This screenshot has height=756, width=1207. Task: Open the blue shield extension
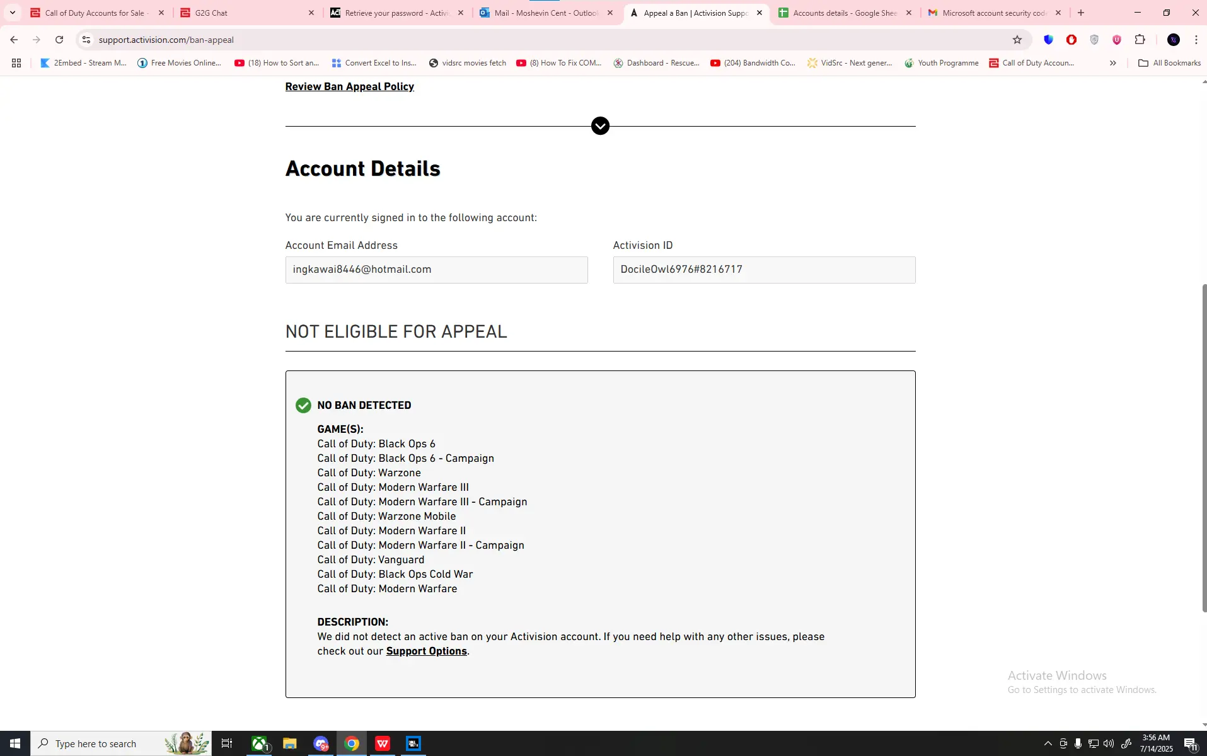(1049, 40)
